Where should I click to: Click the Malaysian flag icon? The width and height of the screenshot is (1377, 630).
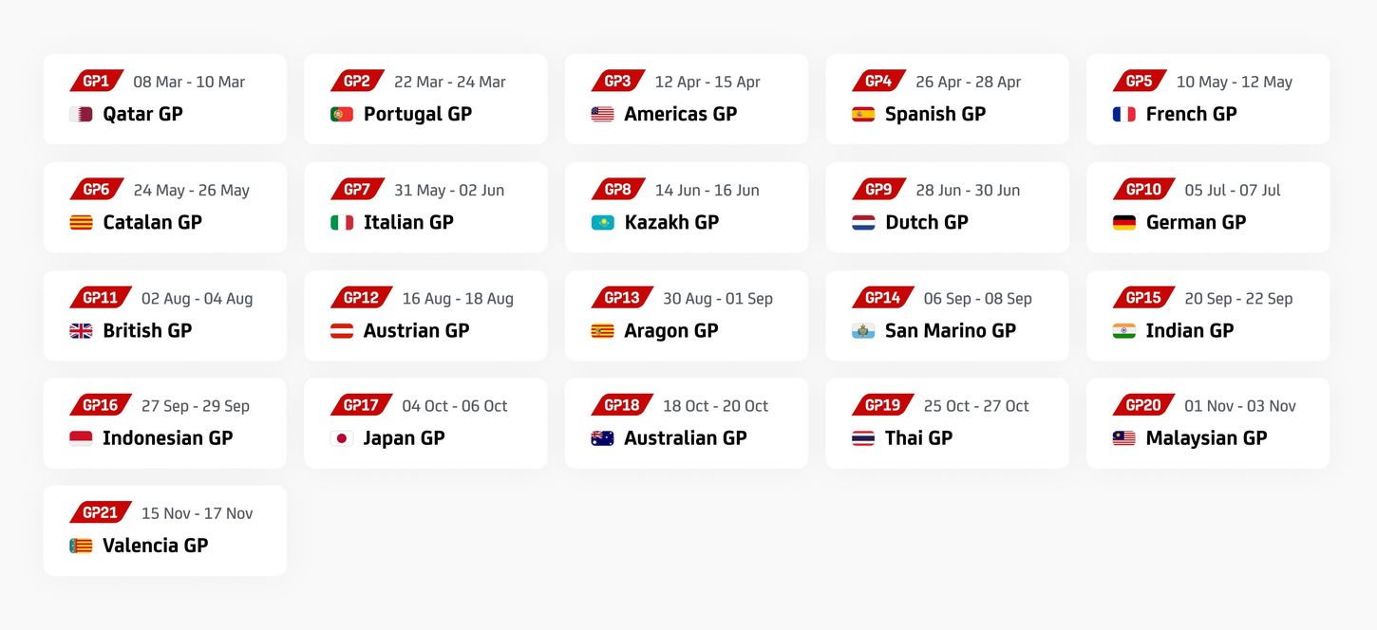(1123, 438)
